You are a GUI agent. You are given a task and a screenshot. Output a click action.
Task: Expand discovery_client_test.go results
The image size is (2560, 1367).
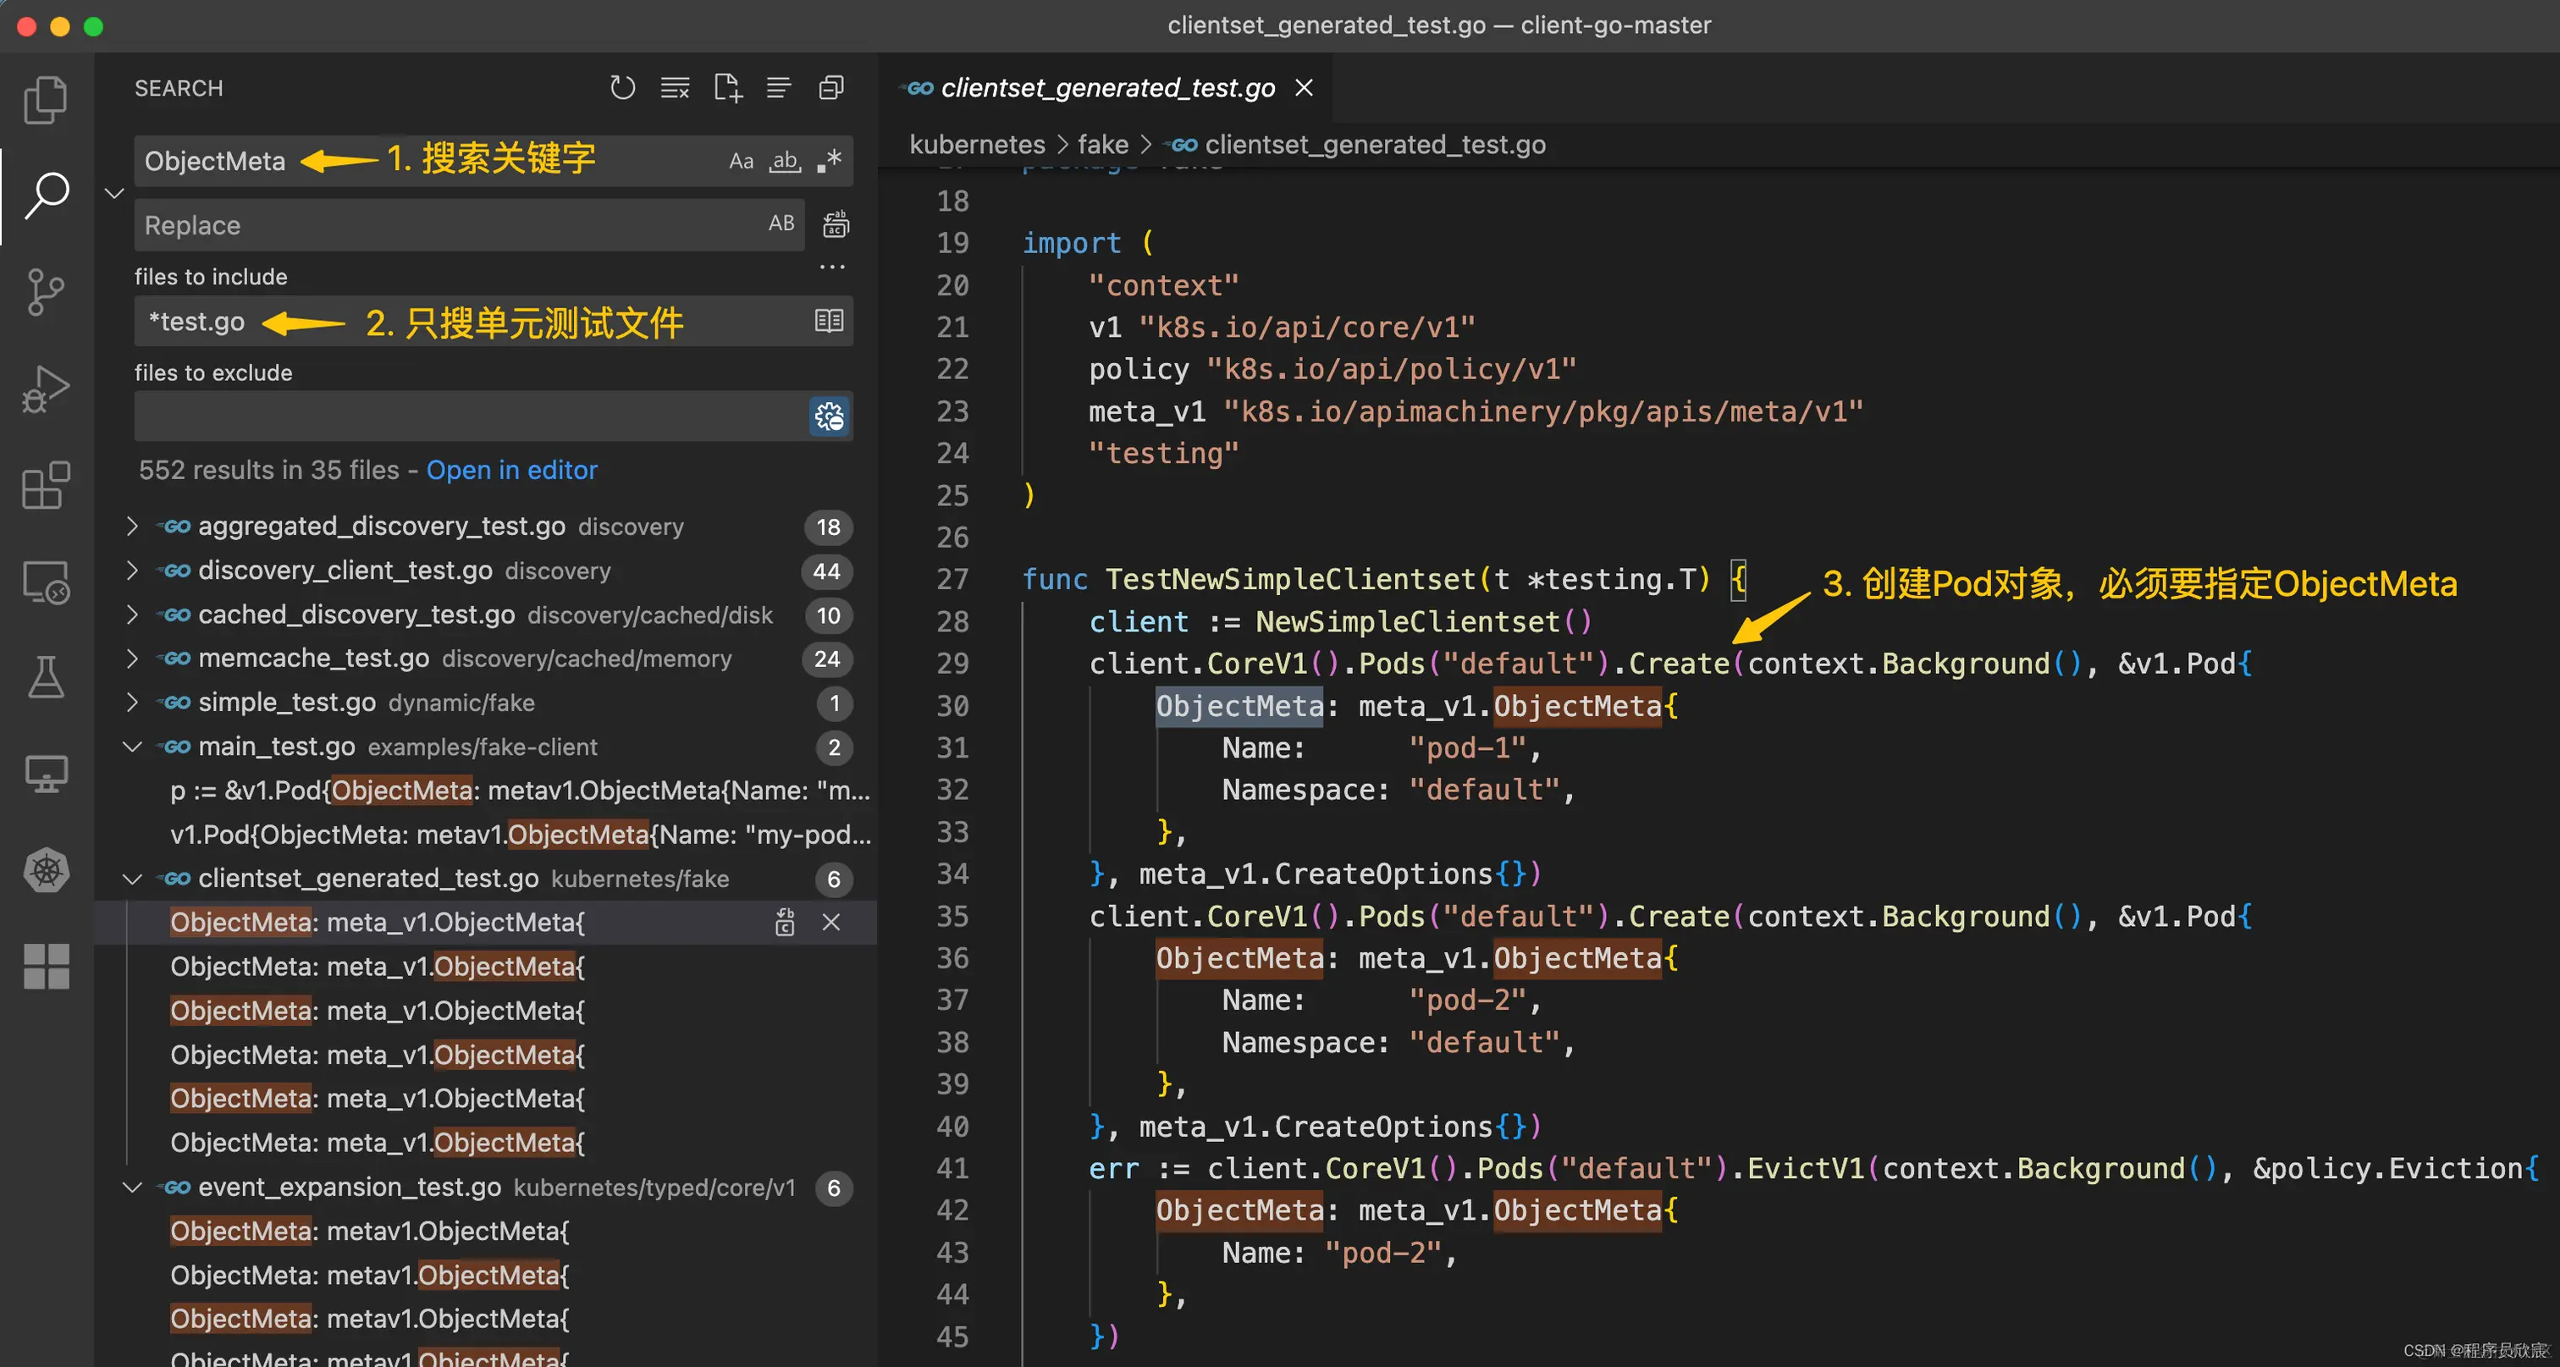(x=131, y=571)
